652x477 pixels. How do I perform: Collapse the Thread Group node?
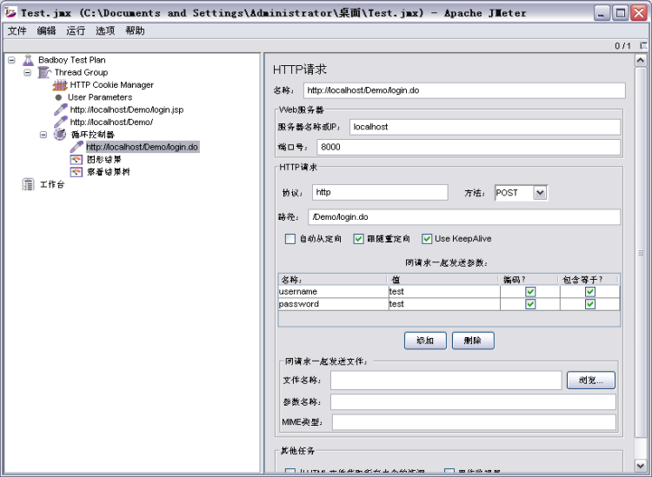pos(28,73)
